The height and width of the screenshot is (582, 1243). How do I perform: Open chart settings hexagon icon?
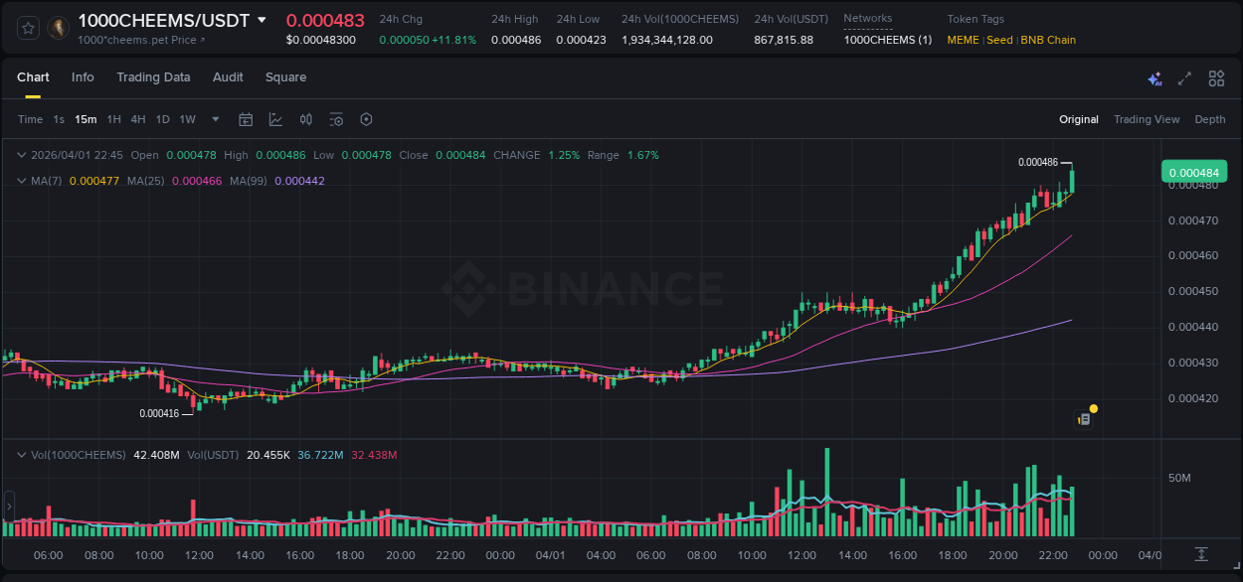tap(366, 118)
